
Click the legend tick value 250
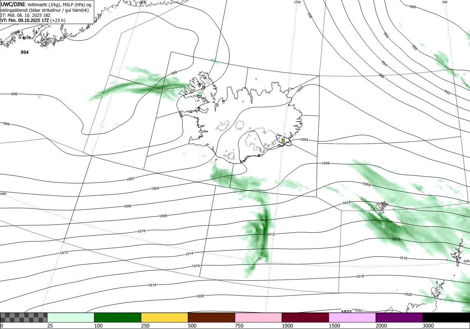pyautogui.click(x=145, y=326)
